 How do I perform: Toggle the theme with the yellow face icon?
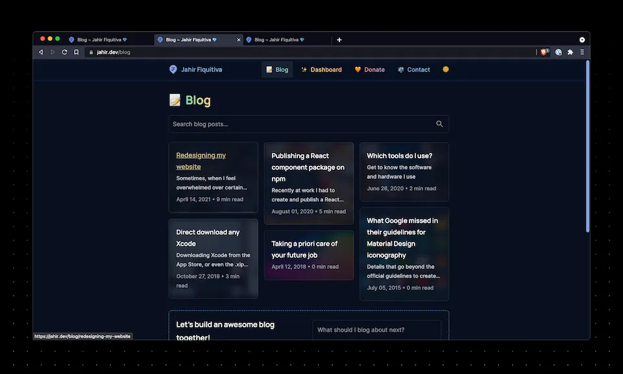point(445,69)
